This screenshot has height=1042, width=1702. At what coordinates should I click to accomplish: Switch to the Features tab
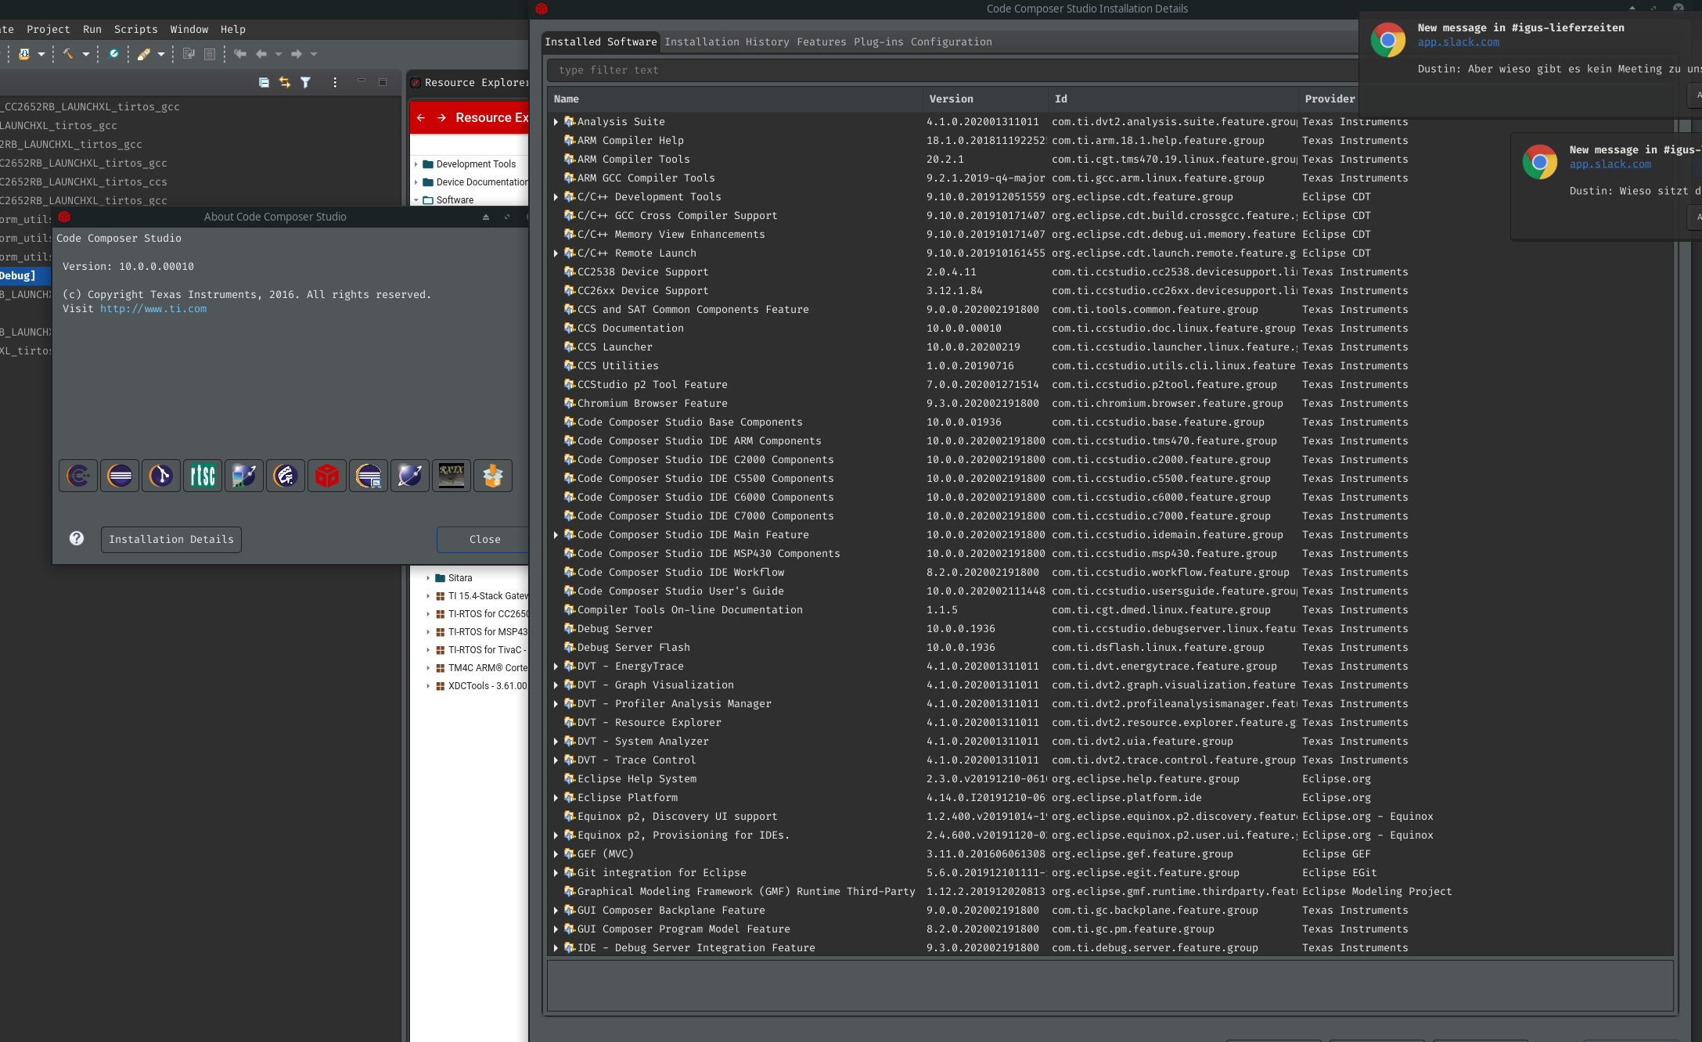[x=822, y=42]
